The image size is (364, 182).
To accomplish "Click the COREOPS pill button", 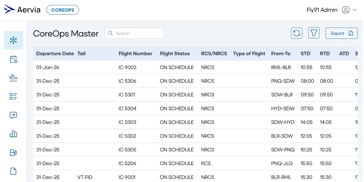I will click(x=63, y=10).
